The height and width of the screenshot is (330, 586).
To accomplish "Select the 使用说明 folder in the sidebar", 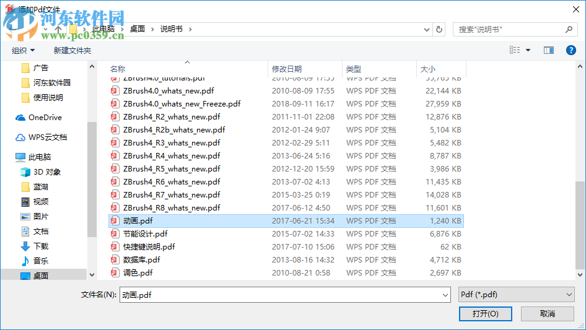I will point(48,98).
